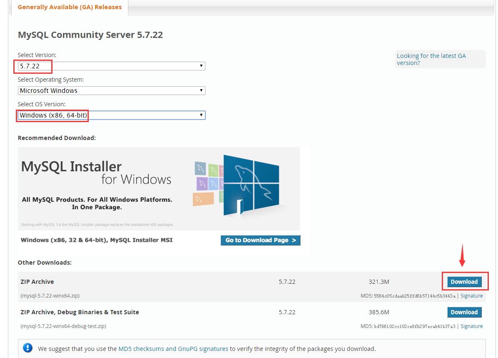Click the 'Recommended Download:' label

coord(57,138)
